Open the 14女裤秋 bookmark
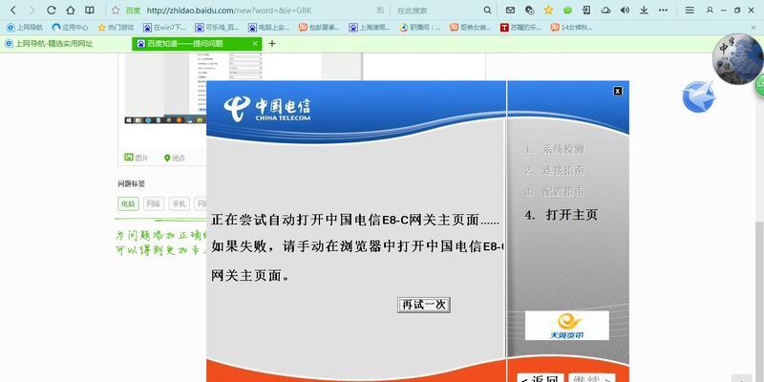The image size is (764, 382). pos(571,28)
